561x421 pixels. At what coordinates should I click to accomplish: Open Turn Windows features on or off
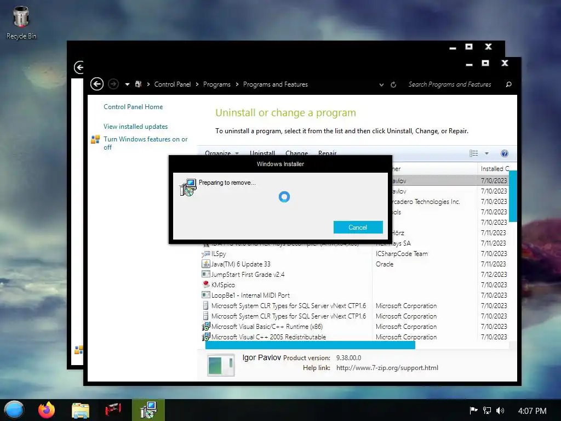[x=145, y=143]
